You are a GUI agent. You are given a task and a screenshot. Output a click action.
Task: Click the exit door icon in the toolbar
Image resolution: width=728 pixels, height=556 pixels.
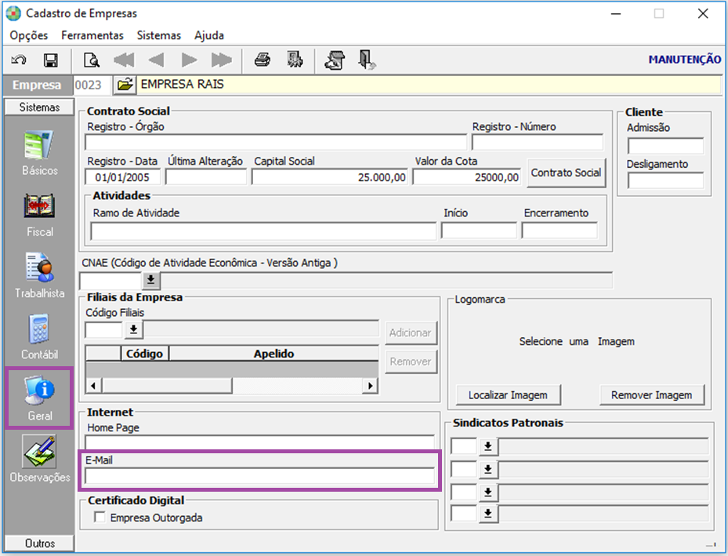[367, 60]
